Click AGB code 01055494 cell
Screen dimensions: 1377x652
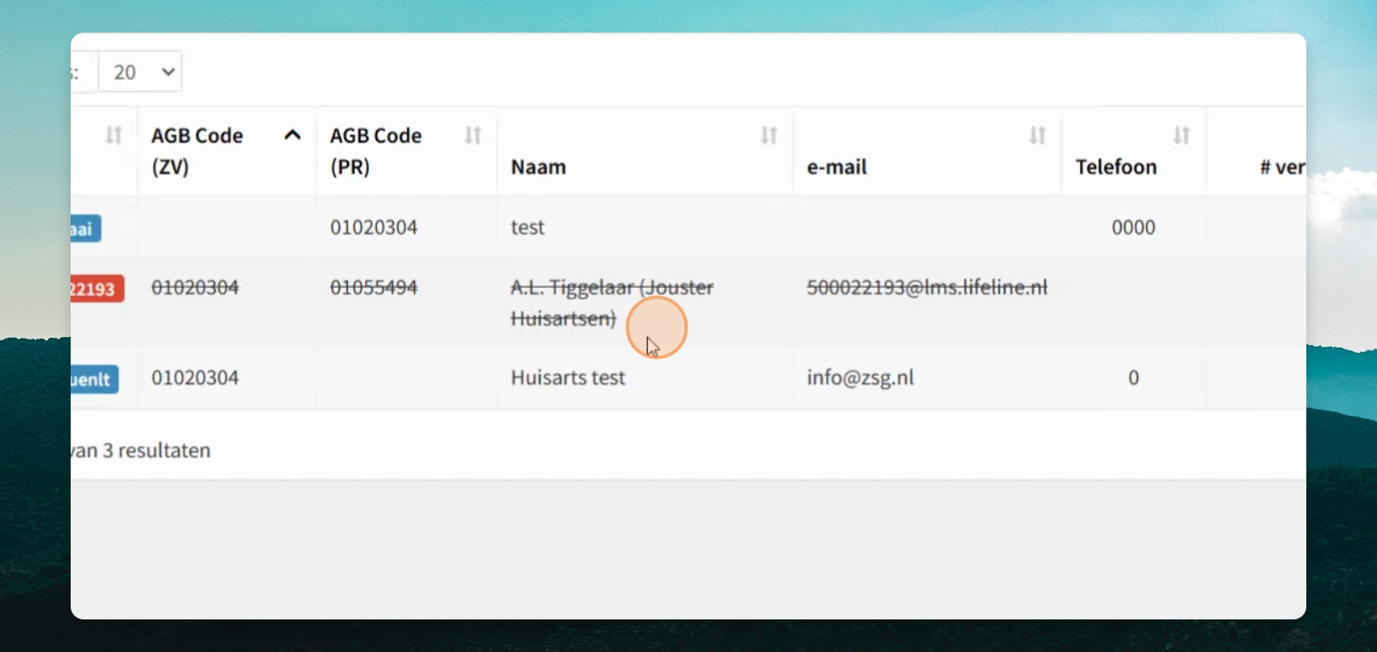pyautogui.click(x=373, y=287)
